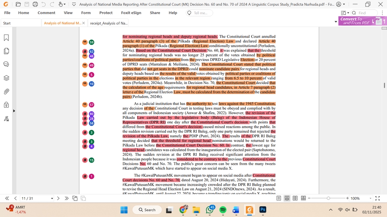Screen dimensions: 387x217
Task: Toggle facing two-page view
Action: pos(295,199)
